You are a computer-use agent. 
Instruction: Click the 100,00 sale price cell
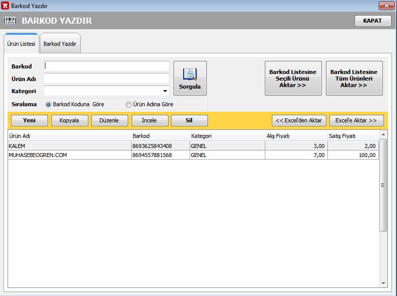(353, 155)
